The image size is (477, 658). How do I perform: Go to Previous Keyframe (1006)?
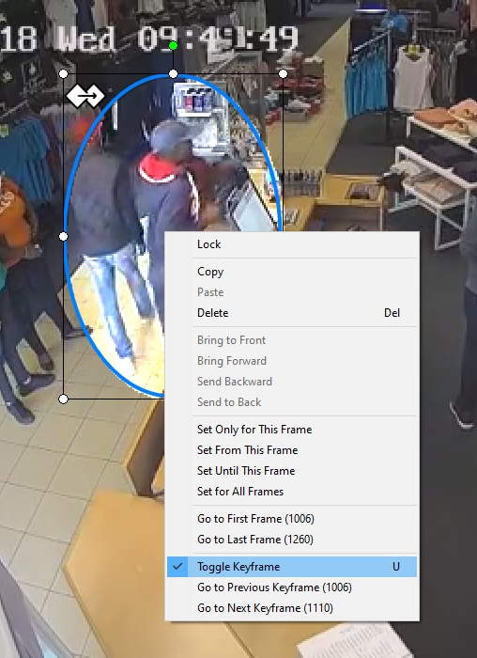[x=292, y=587]
